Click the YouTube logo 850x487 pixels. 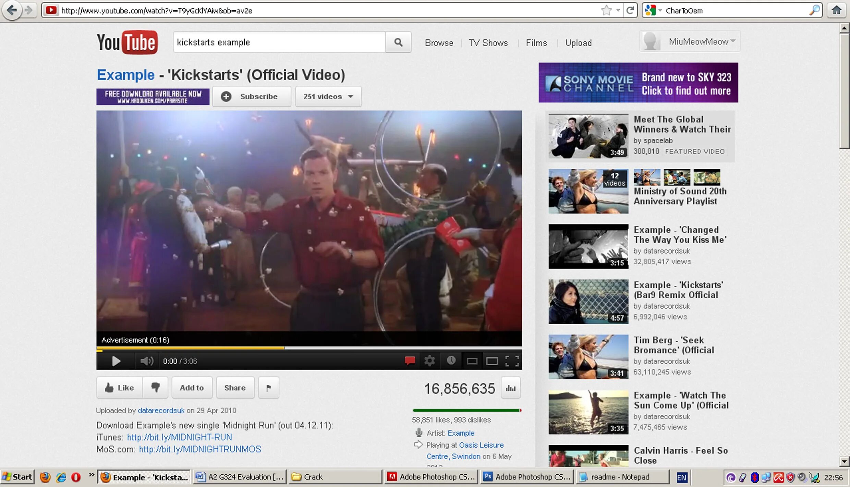(127, 42)
